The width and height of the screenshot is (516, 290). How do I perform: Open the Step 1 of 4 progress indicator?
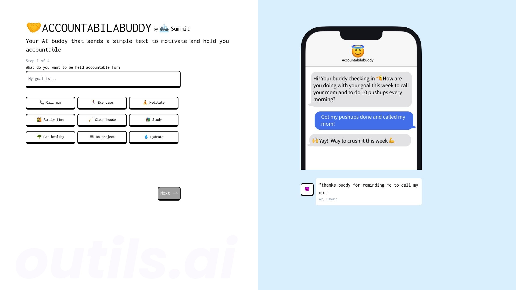point(38,61)
